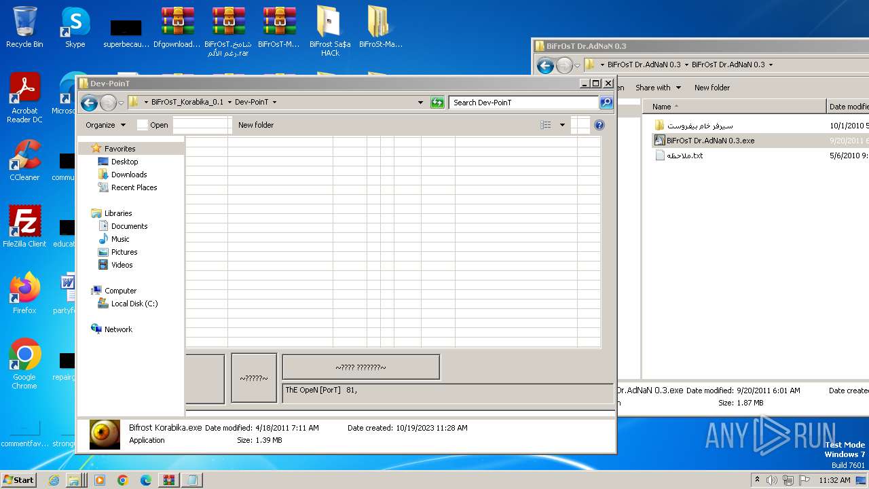
Task: Click Open in the Dev-PoinT toolbar
Action: click(x=153, y=125)
